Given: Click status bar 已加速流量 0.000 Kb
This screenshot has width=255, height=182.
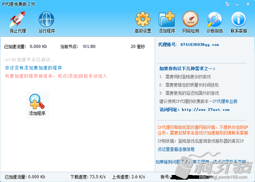Looking at the screenshot, I should [25, 177].
